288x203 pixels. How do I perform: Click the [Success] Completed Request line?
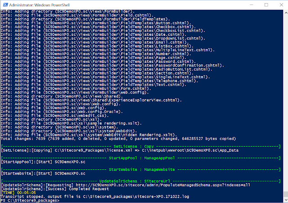[55, 189]
